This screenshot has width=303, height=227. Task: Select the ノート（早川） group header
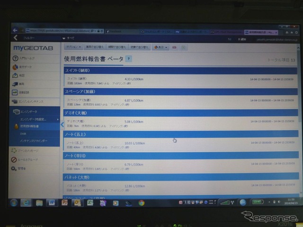[181, 156]
